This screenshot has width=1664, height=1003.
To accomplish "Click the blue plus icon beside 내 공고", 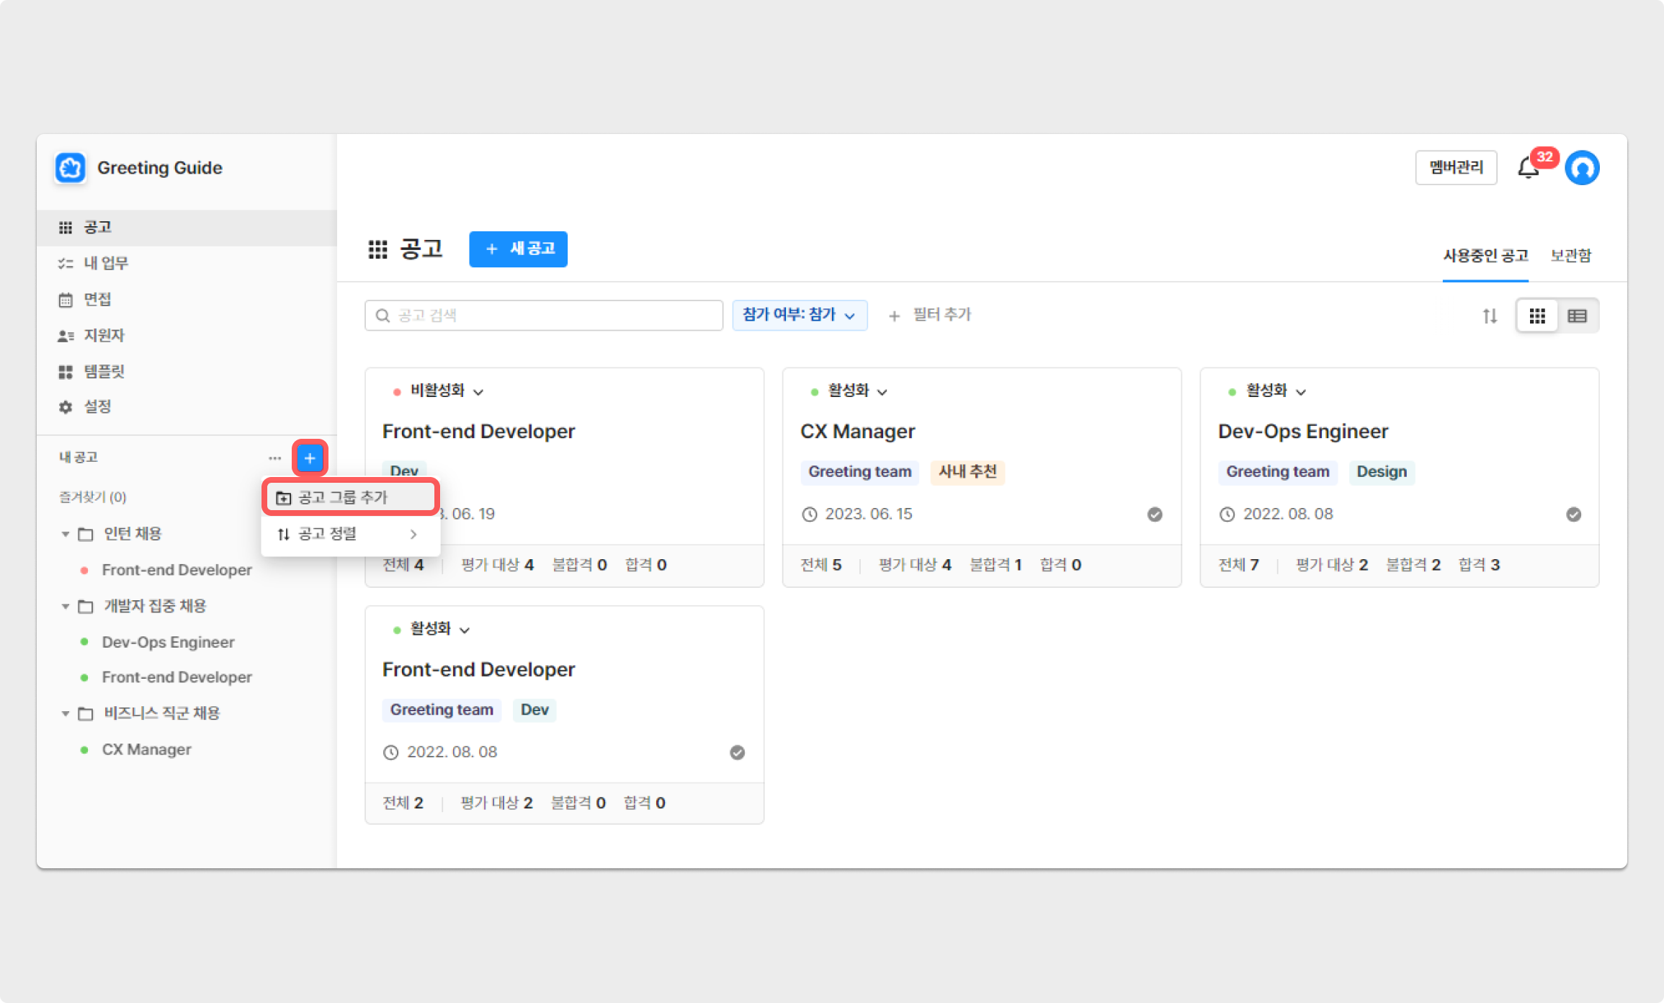I will click(310, 458).
